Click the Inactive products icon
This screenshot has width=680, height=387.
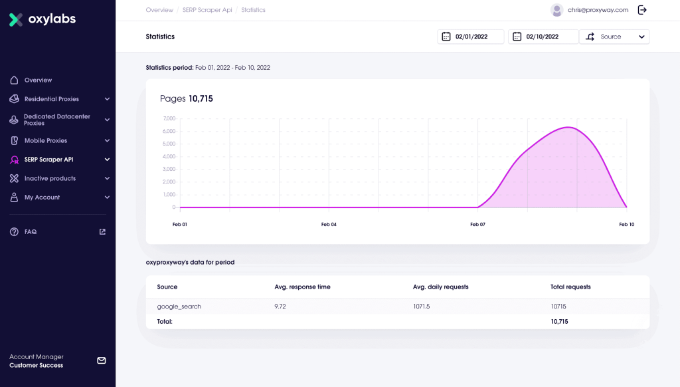click(15, 178)
